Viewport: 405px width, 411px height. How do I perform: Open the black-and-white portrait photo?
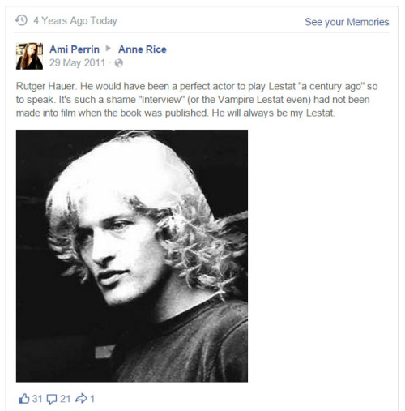pyautogui.click(x=132, y=256)
